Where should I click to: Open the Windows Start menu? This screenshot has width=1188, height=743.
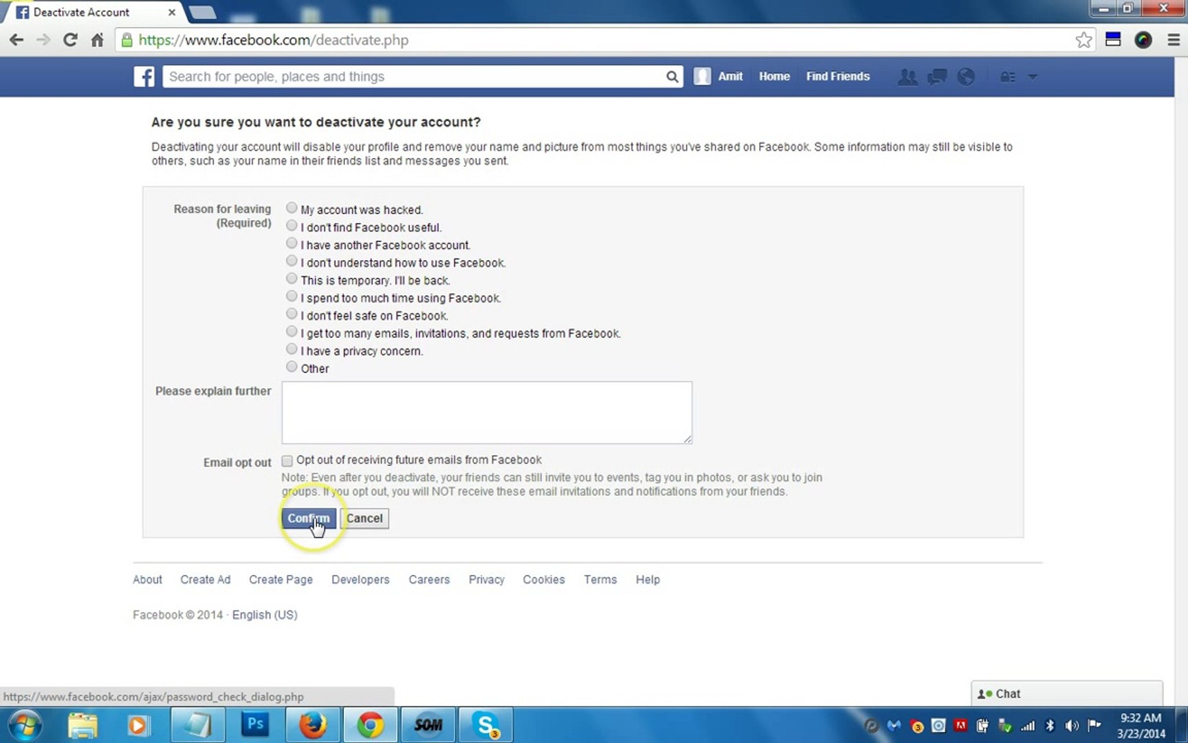pyautogui.click(x=25, y=724)
